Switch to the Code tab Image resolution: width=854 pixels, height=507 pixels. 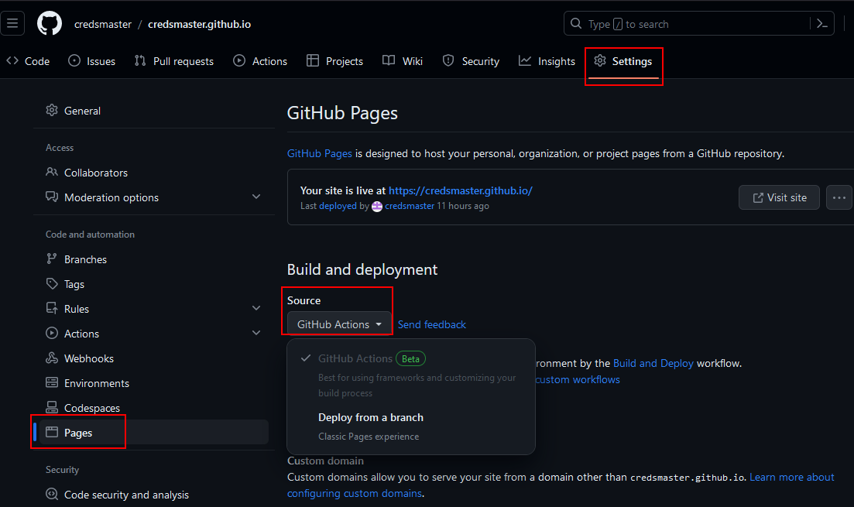coord(28,61)
